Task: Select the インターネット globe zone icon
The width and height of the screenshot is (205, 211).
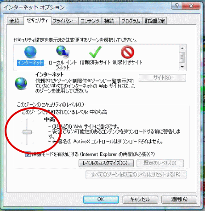Action: point(30,52)
